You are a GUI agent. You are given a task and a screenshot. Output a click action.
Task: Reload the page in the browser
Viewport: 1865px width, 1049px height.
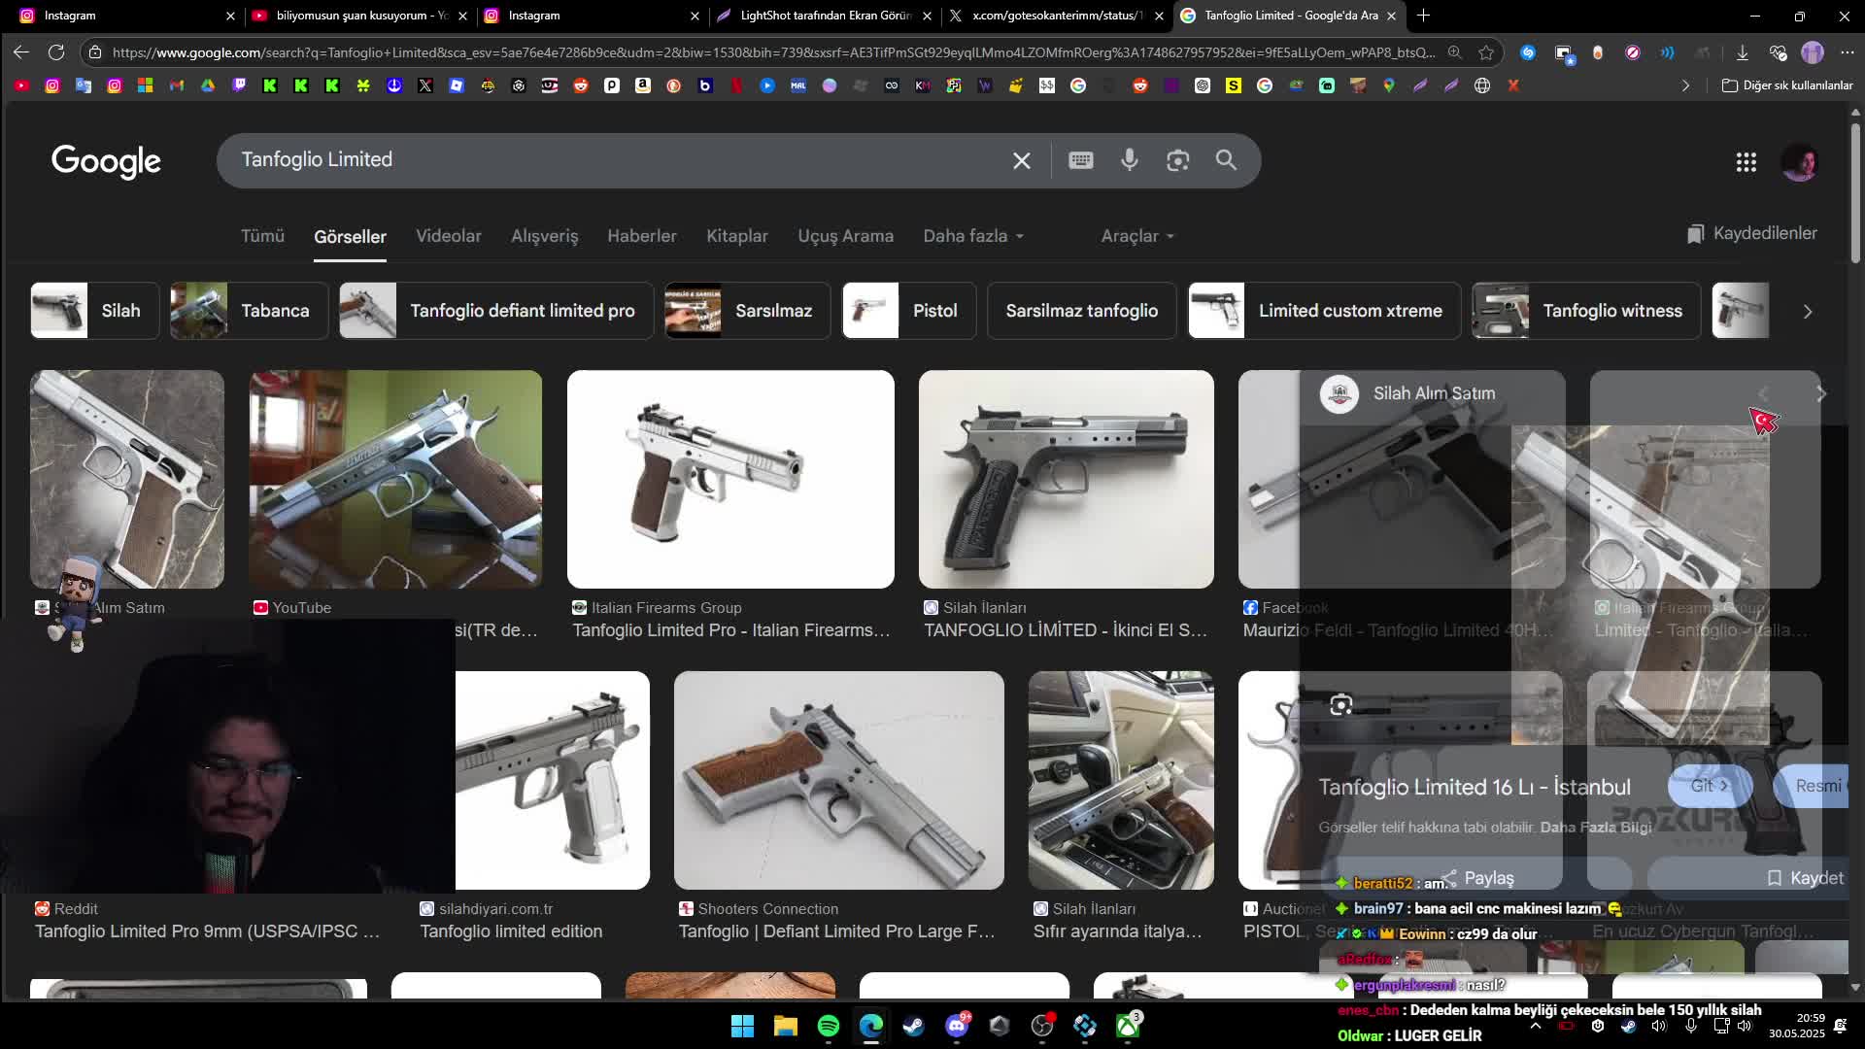(56, 52)
